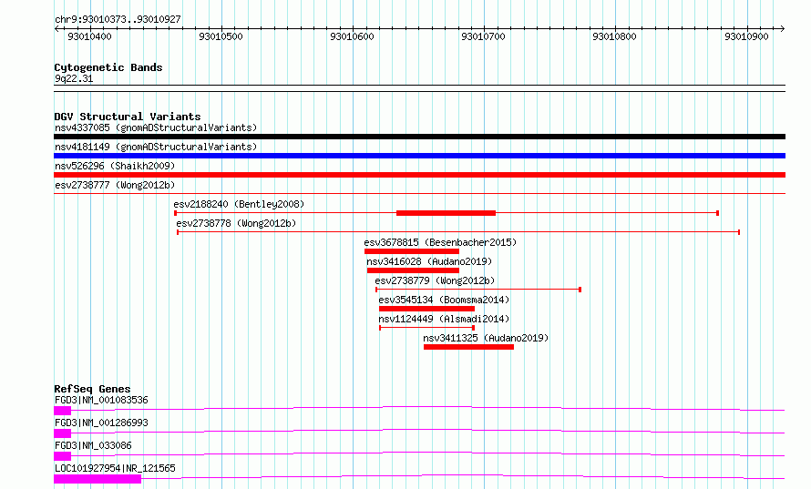Select the nsv3411325 red bar
This screenshot has height=489, width=811.
468,347
